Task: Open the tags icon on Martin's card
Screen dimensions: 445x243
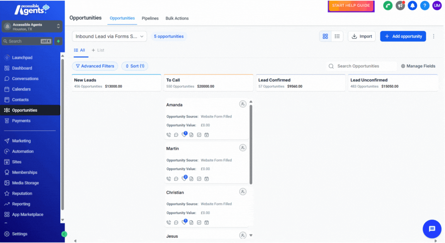Action: click(184, 179)
